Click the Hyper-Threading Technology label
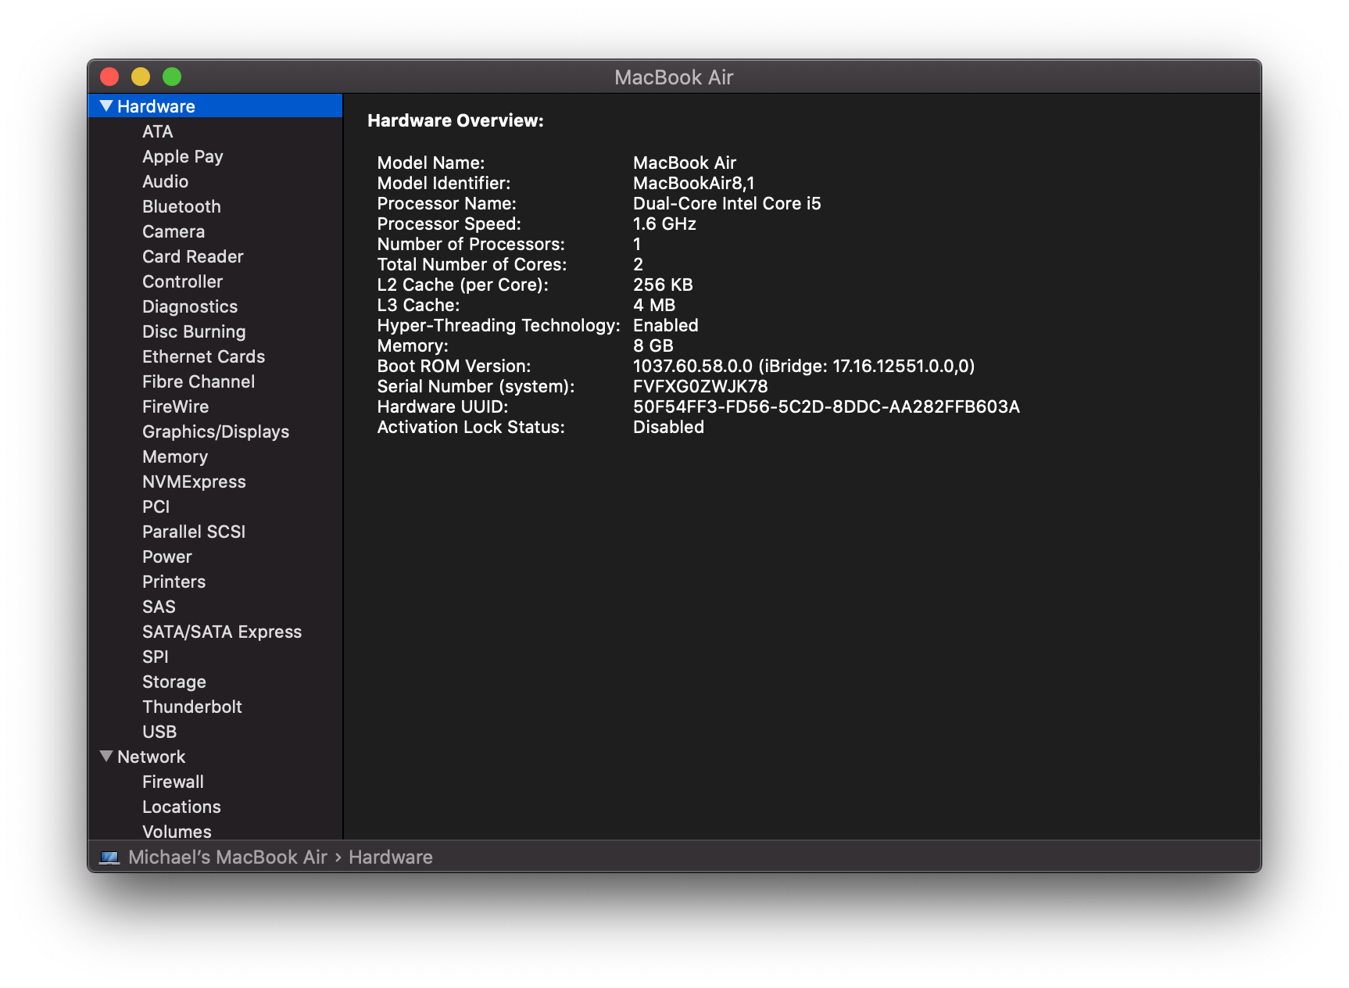The height and width of the screenshot is (988, 1349). pos(499,325)
